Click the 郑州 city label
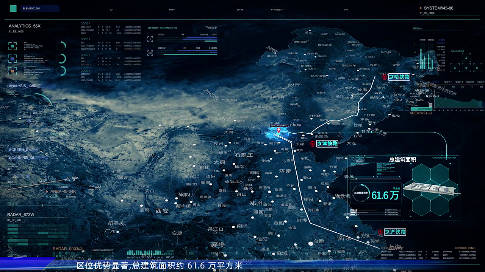 [x=256, y=203]
